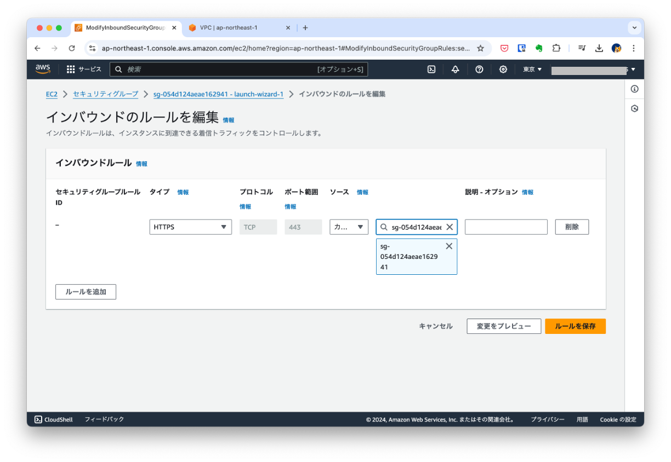Focus the AWS 検索 search box

[x=239, y=70]
